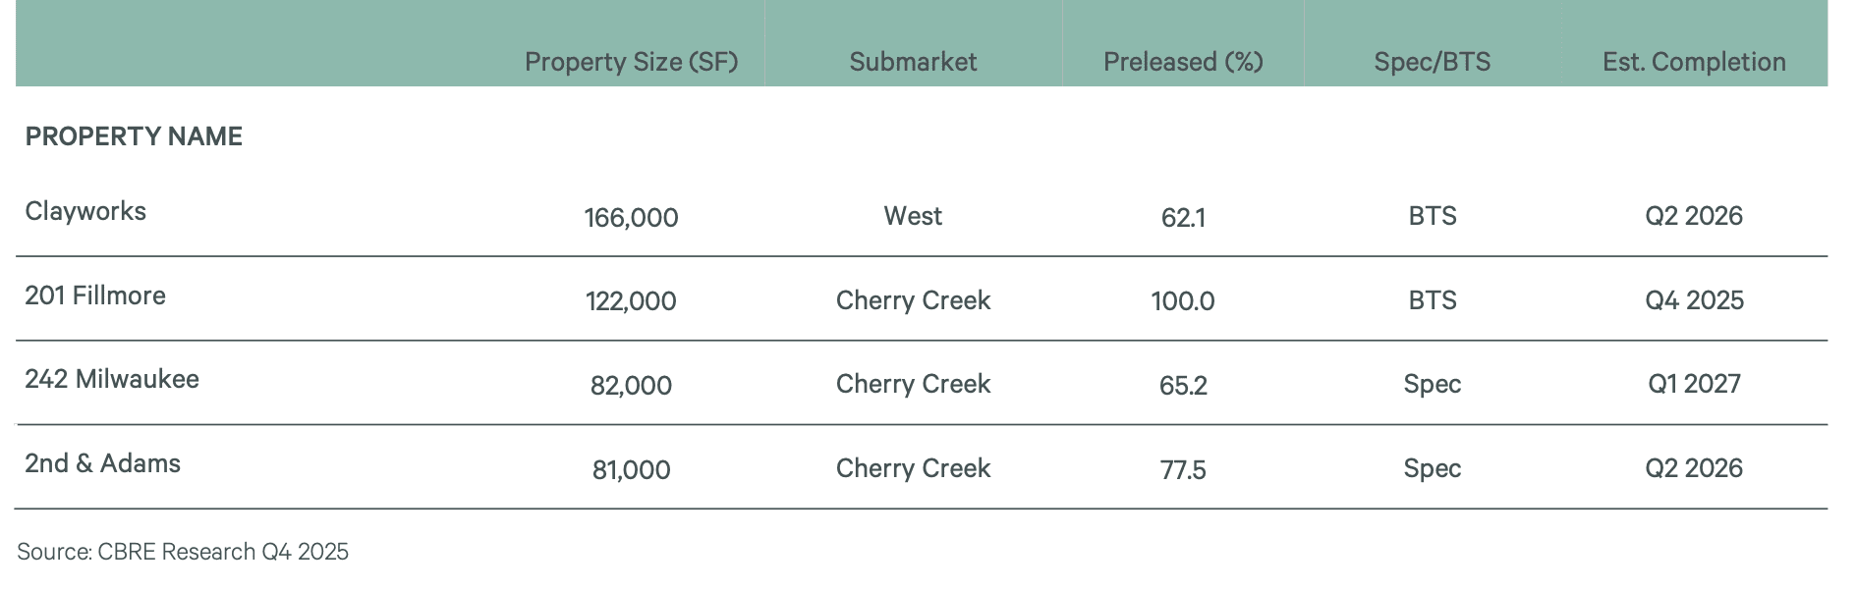This screenshot has width=1857, height=591.
Task: Select the 77.5 preleased value
Action: coord(1183,470)
